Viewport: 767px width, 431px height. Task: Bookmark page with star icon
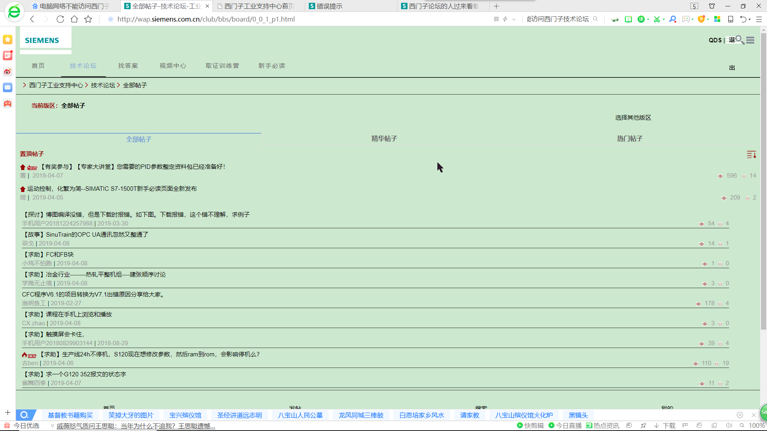pos(88,19)
